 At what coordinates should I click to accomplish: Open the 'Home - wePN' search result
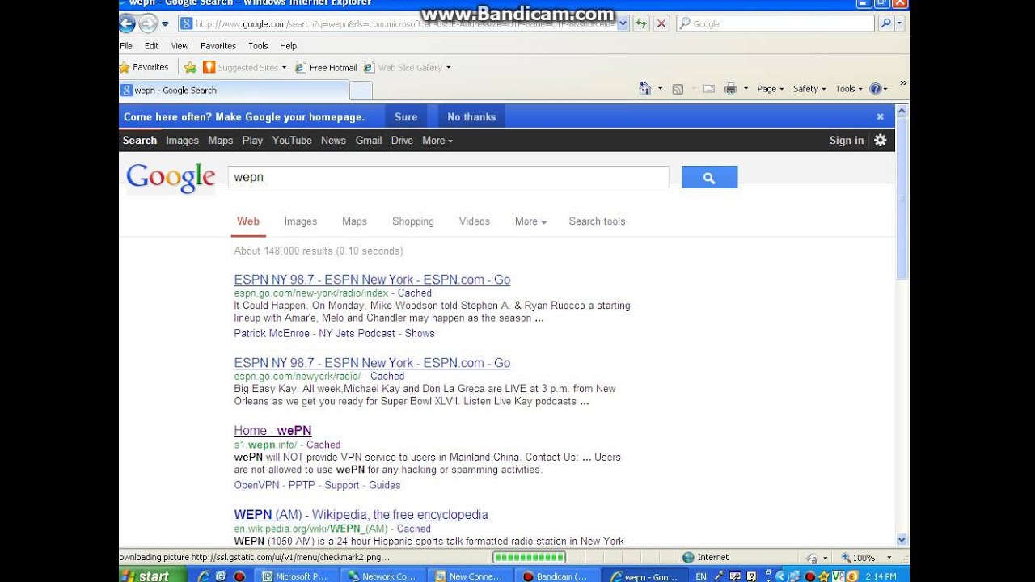click(272, 431)
